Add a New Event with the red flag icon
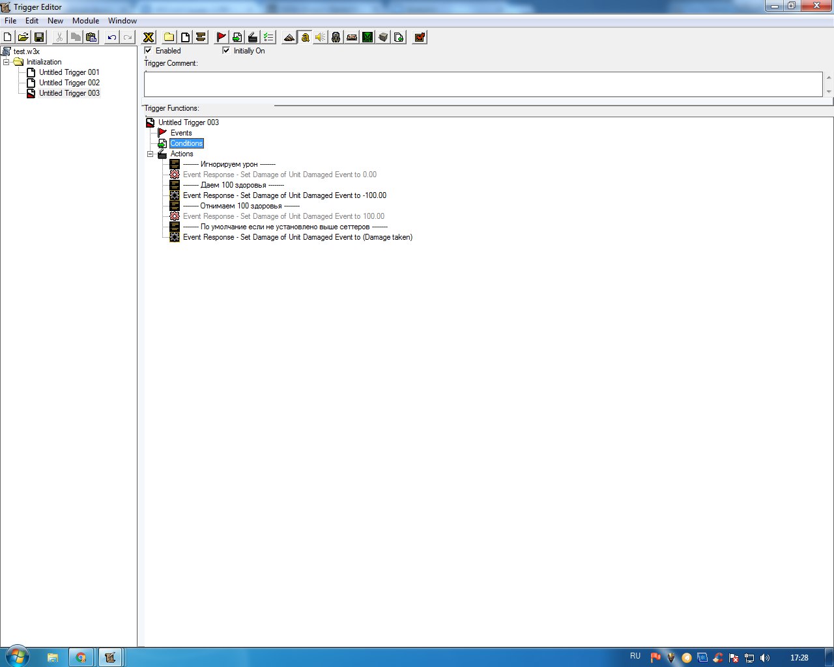 pyautogui.click(x=222, y=37)
